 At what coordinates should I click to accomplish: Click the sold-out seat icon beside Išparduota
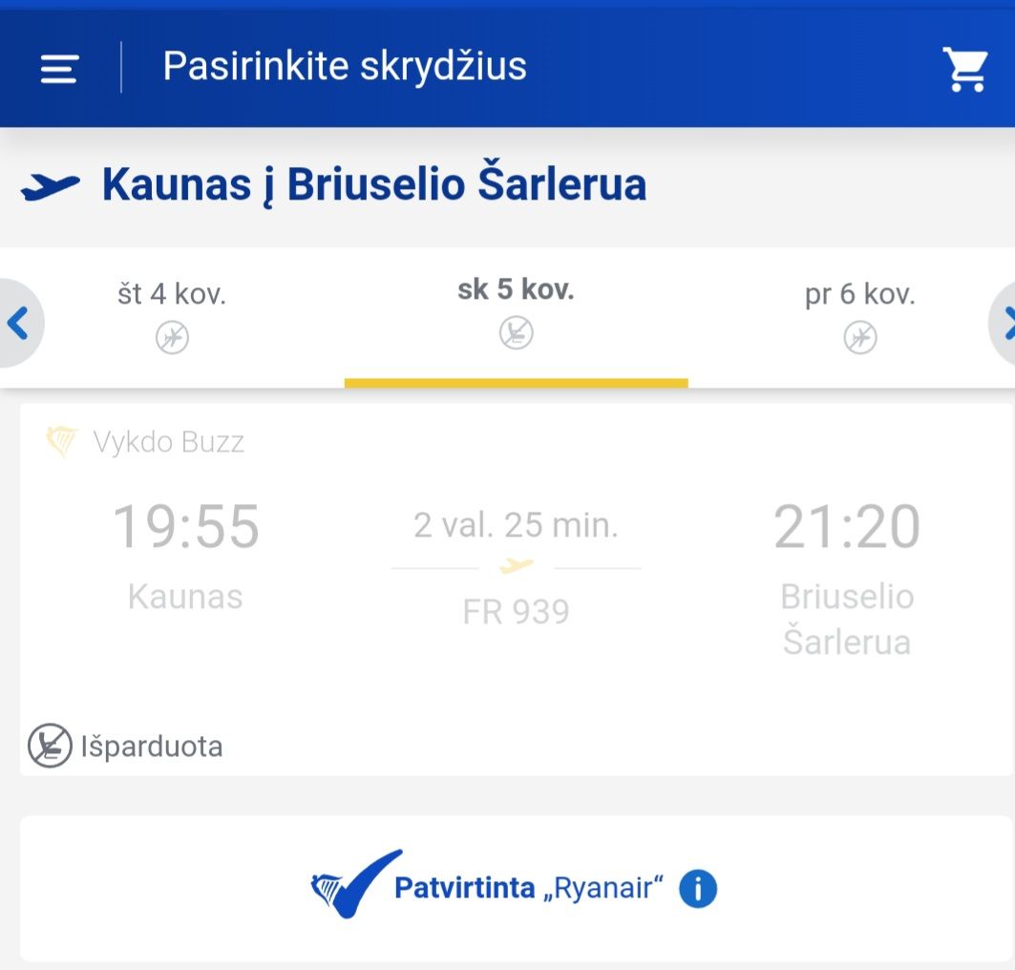(x=50, y=746)
